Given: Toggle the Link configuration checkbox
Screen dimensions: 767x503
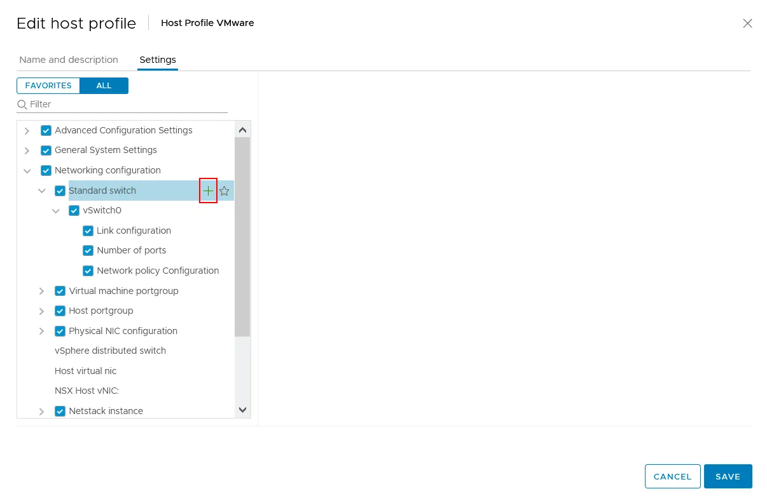Looking at the screenshot, I should click(x=88, y=231).
